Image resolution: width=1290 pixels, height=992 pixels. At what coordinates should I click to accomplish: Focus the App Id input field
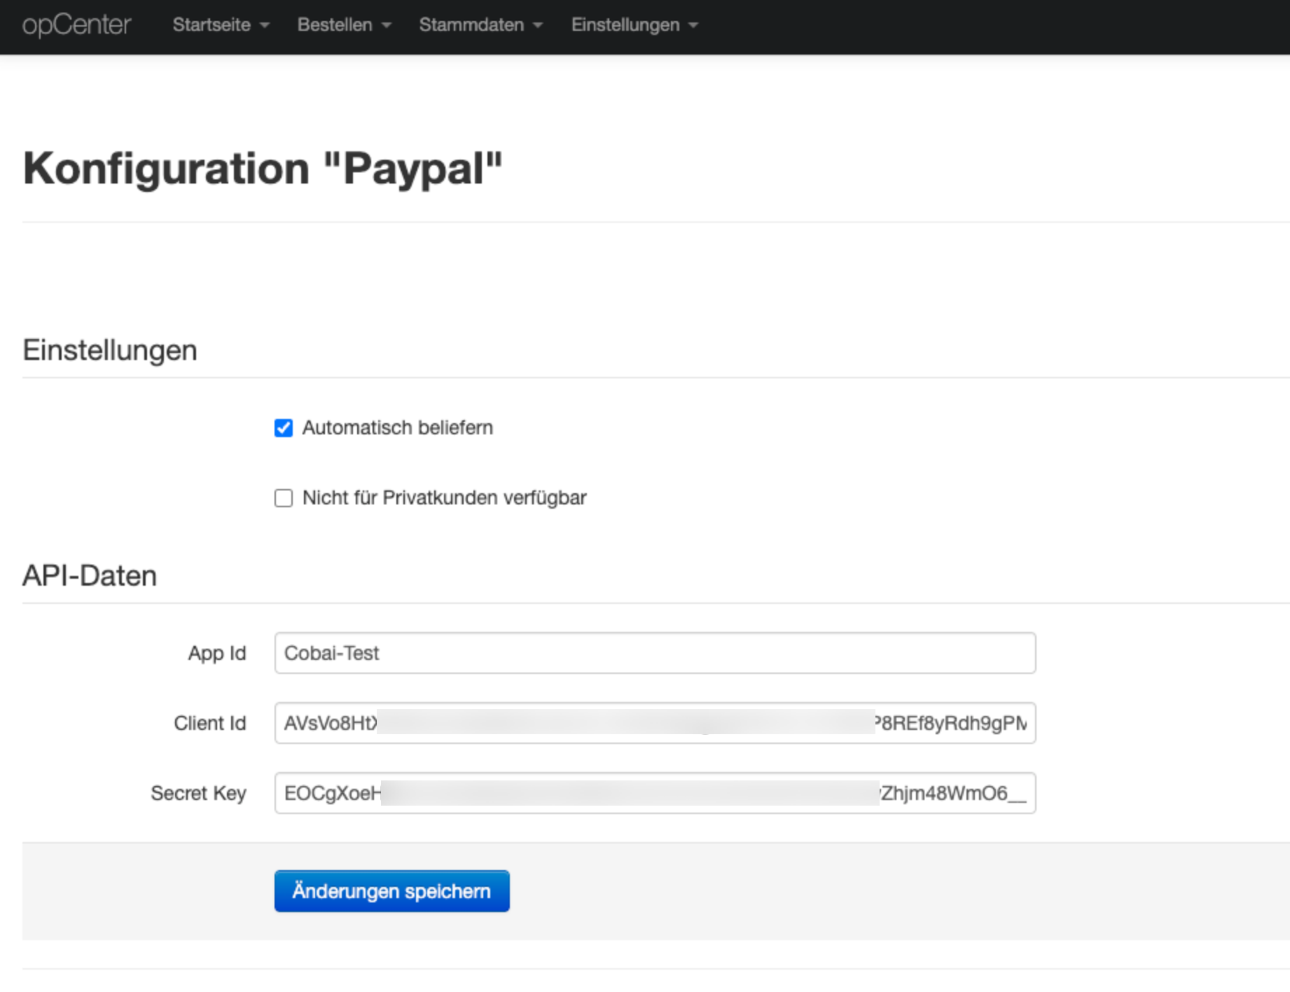tap(655, 653)
